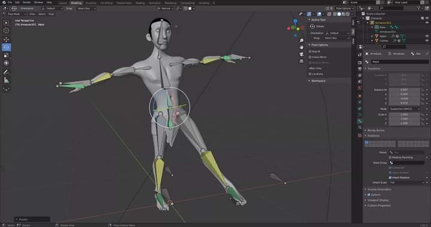Click the blue Z axis on navigation gizmo

pyautogui.click(x=295, y=21)
